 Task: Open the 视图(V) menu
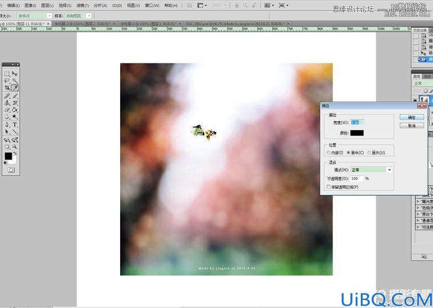click(x=133, y=6)
